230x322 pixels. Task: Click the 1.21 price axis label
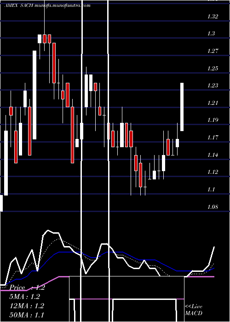pyautogui.click(x=213, y=103)
